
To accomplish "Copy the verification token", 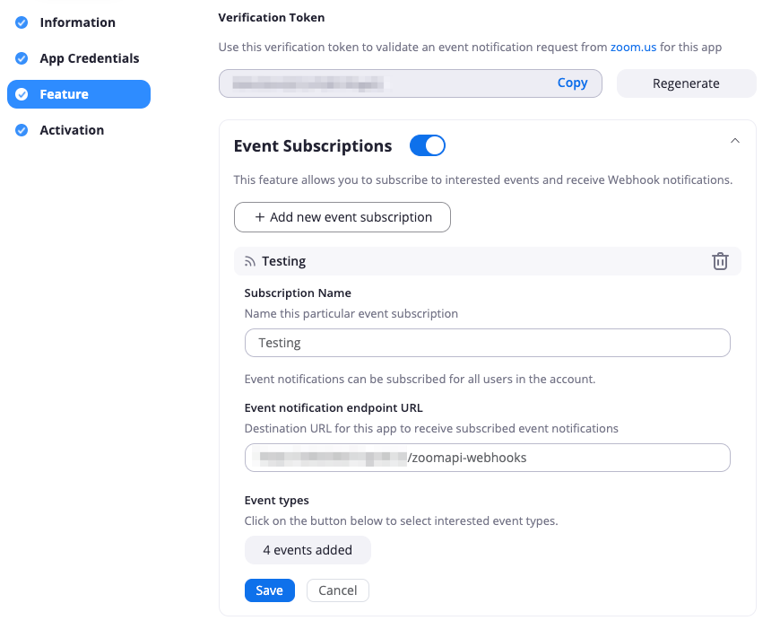I will (572, 83).
